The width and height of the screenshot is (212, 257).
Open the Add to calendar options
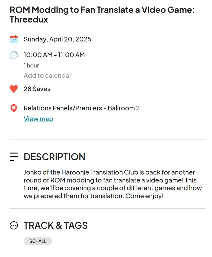point(47,75)
